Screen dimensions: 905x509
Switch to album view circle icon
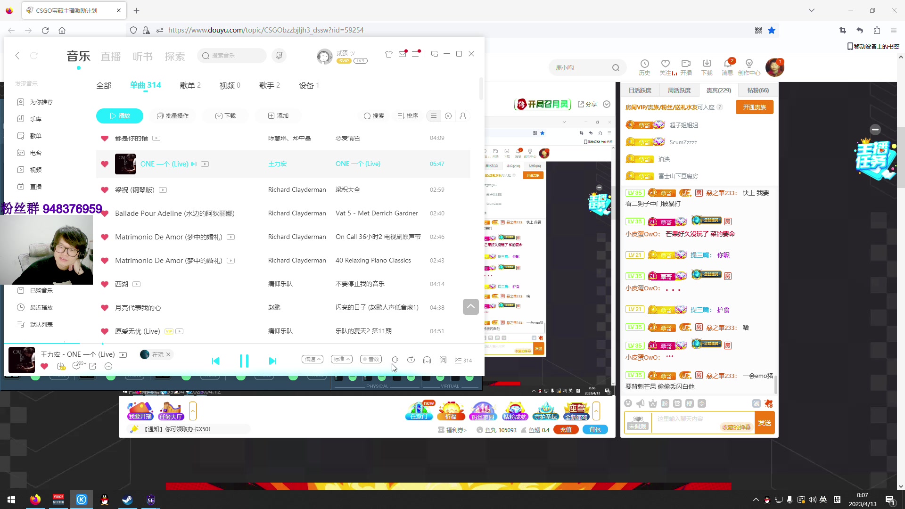click(448, 116)
